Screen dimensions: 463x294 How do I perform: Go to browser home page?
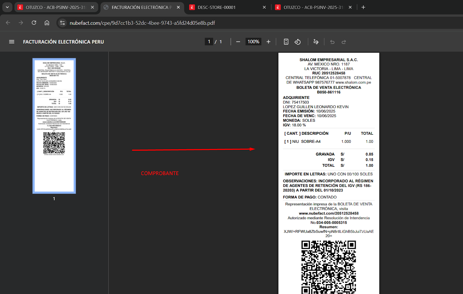(x=47, y=23)
